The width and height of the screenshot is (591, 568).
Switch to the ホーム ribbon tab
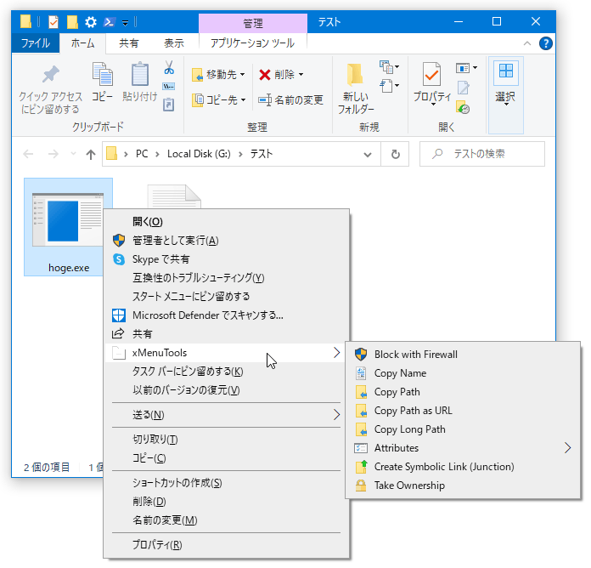[x=82, y=43]
